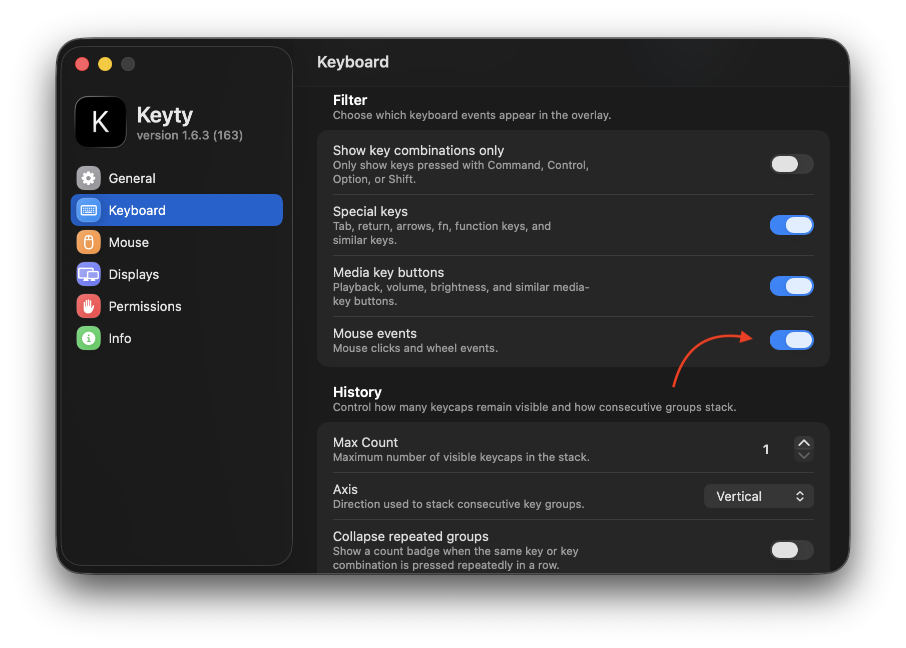This screenshot has width=906, height=648.
Task: Select the Keyboard sidebar label
Action: pos(137,210)
